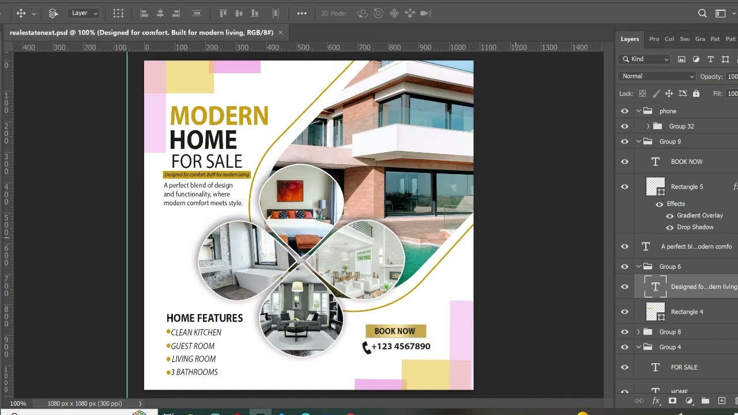Image resolution: width=738 pixels, height=415 pixels.
Task: Open the search icon in the top bar
Action: pos(702,13)
